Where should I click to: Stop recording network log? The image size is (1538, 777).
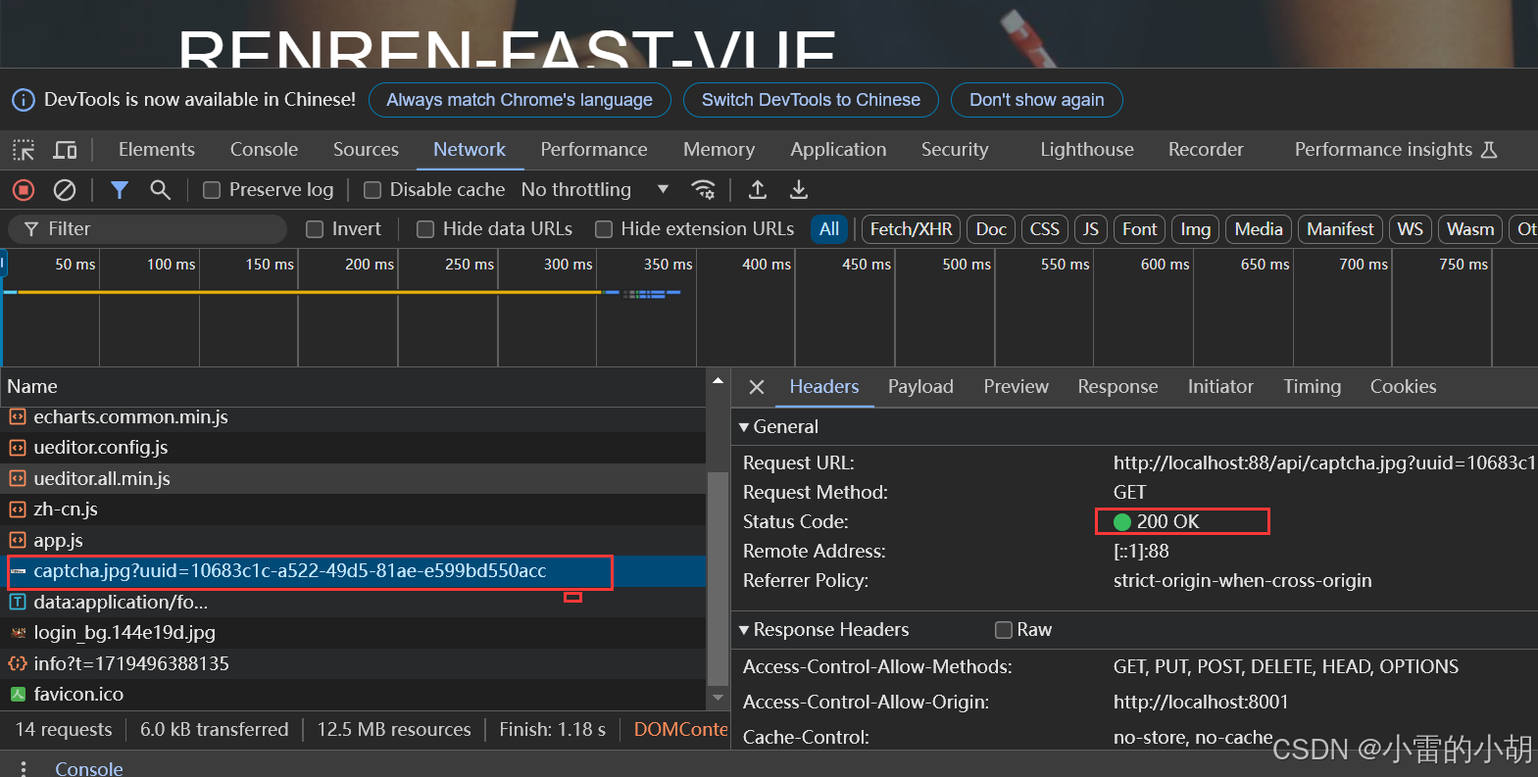(x=24, y=190)
